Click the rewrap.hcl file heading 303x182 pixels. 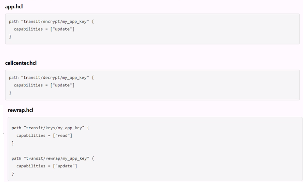pos(19,110)
